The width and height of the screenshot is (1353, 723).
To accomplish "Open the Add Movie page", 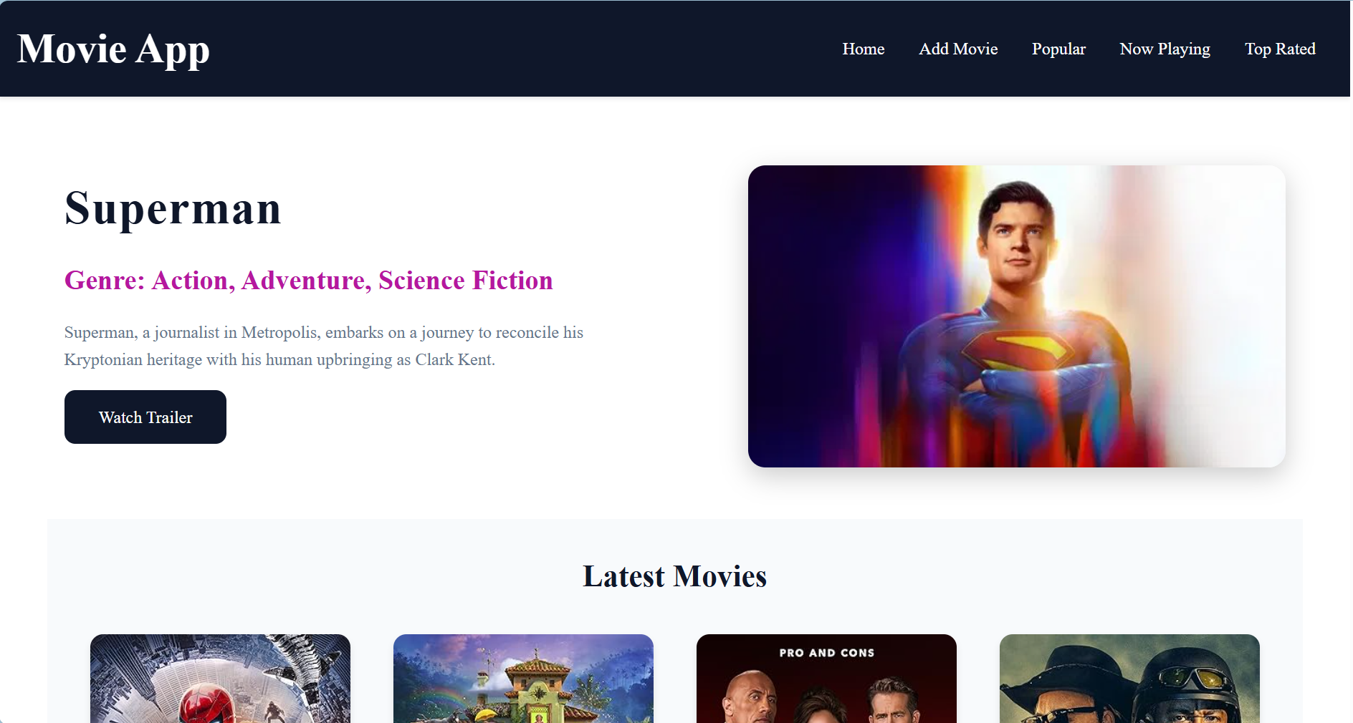I will (957, 49).
